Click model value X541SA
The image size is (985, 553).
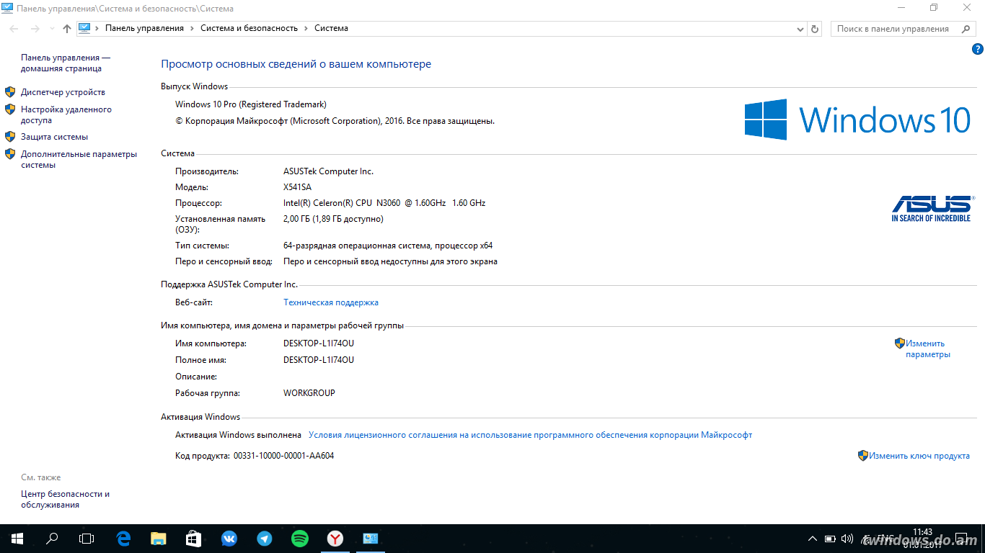pyautogui.click(x=297, y=187)
